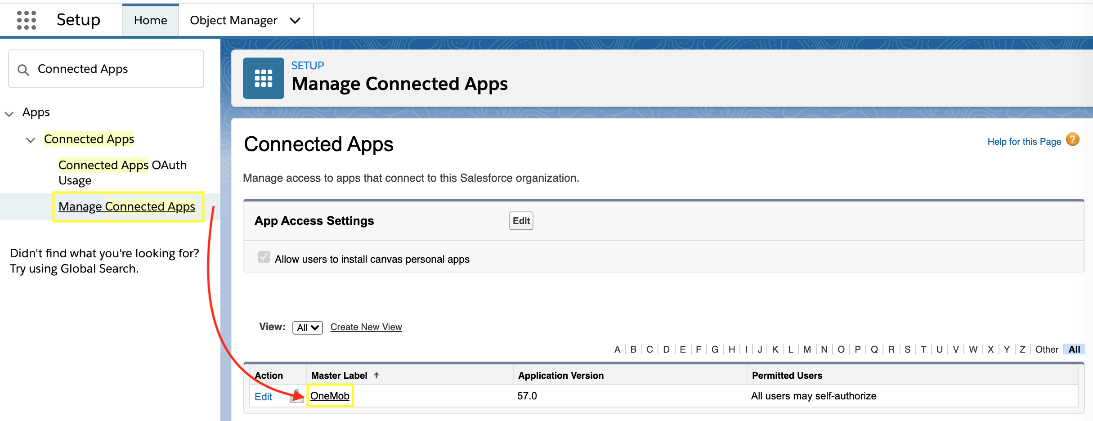The width and height of the screenshot is (1093, 421).
Task: Click 'All users may self-authorize' cell
Action: (x=814, y=396)
